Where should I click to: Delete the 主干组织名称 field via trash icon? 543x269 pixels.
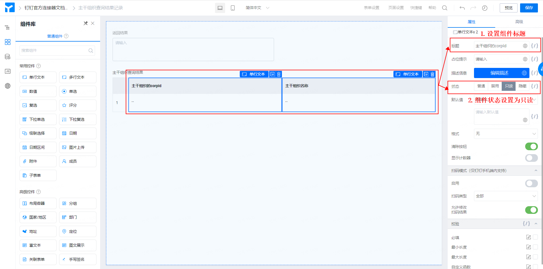pos(432,74)
